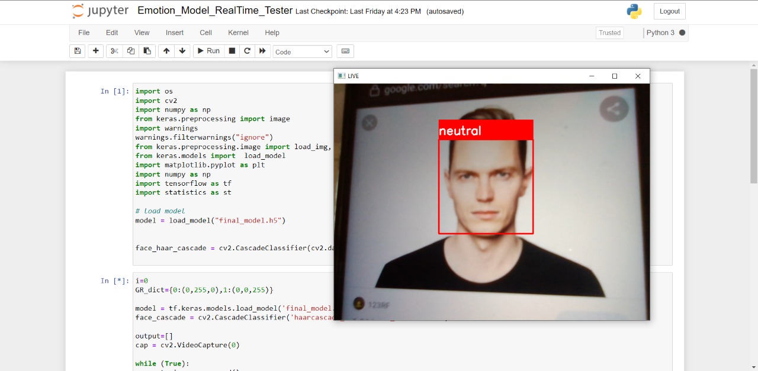Click the Python 3 kernel name

660,33
